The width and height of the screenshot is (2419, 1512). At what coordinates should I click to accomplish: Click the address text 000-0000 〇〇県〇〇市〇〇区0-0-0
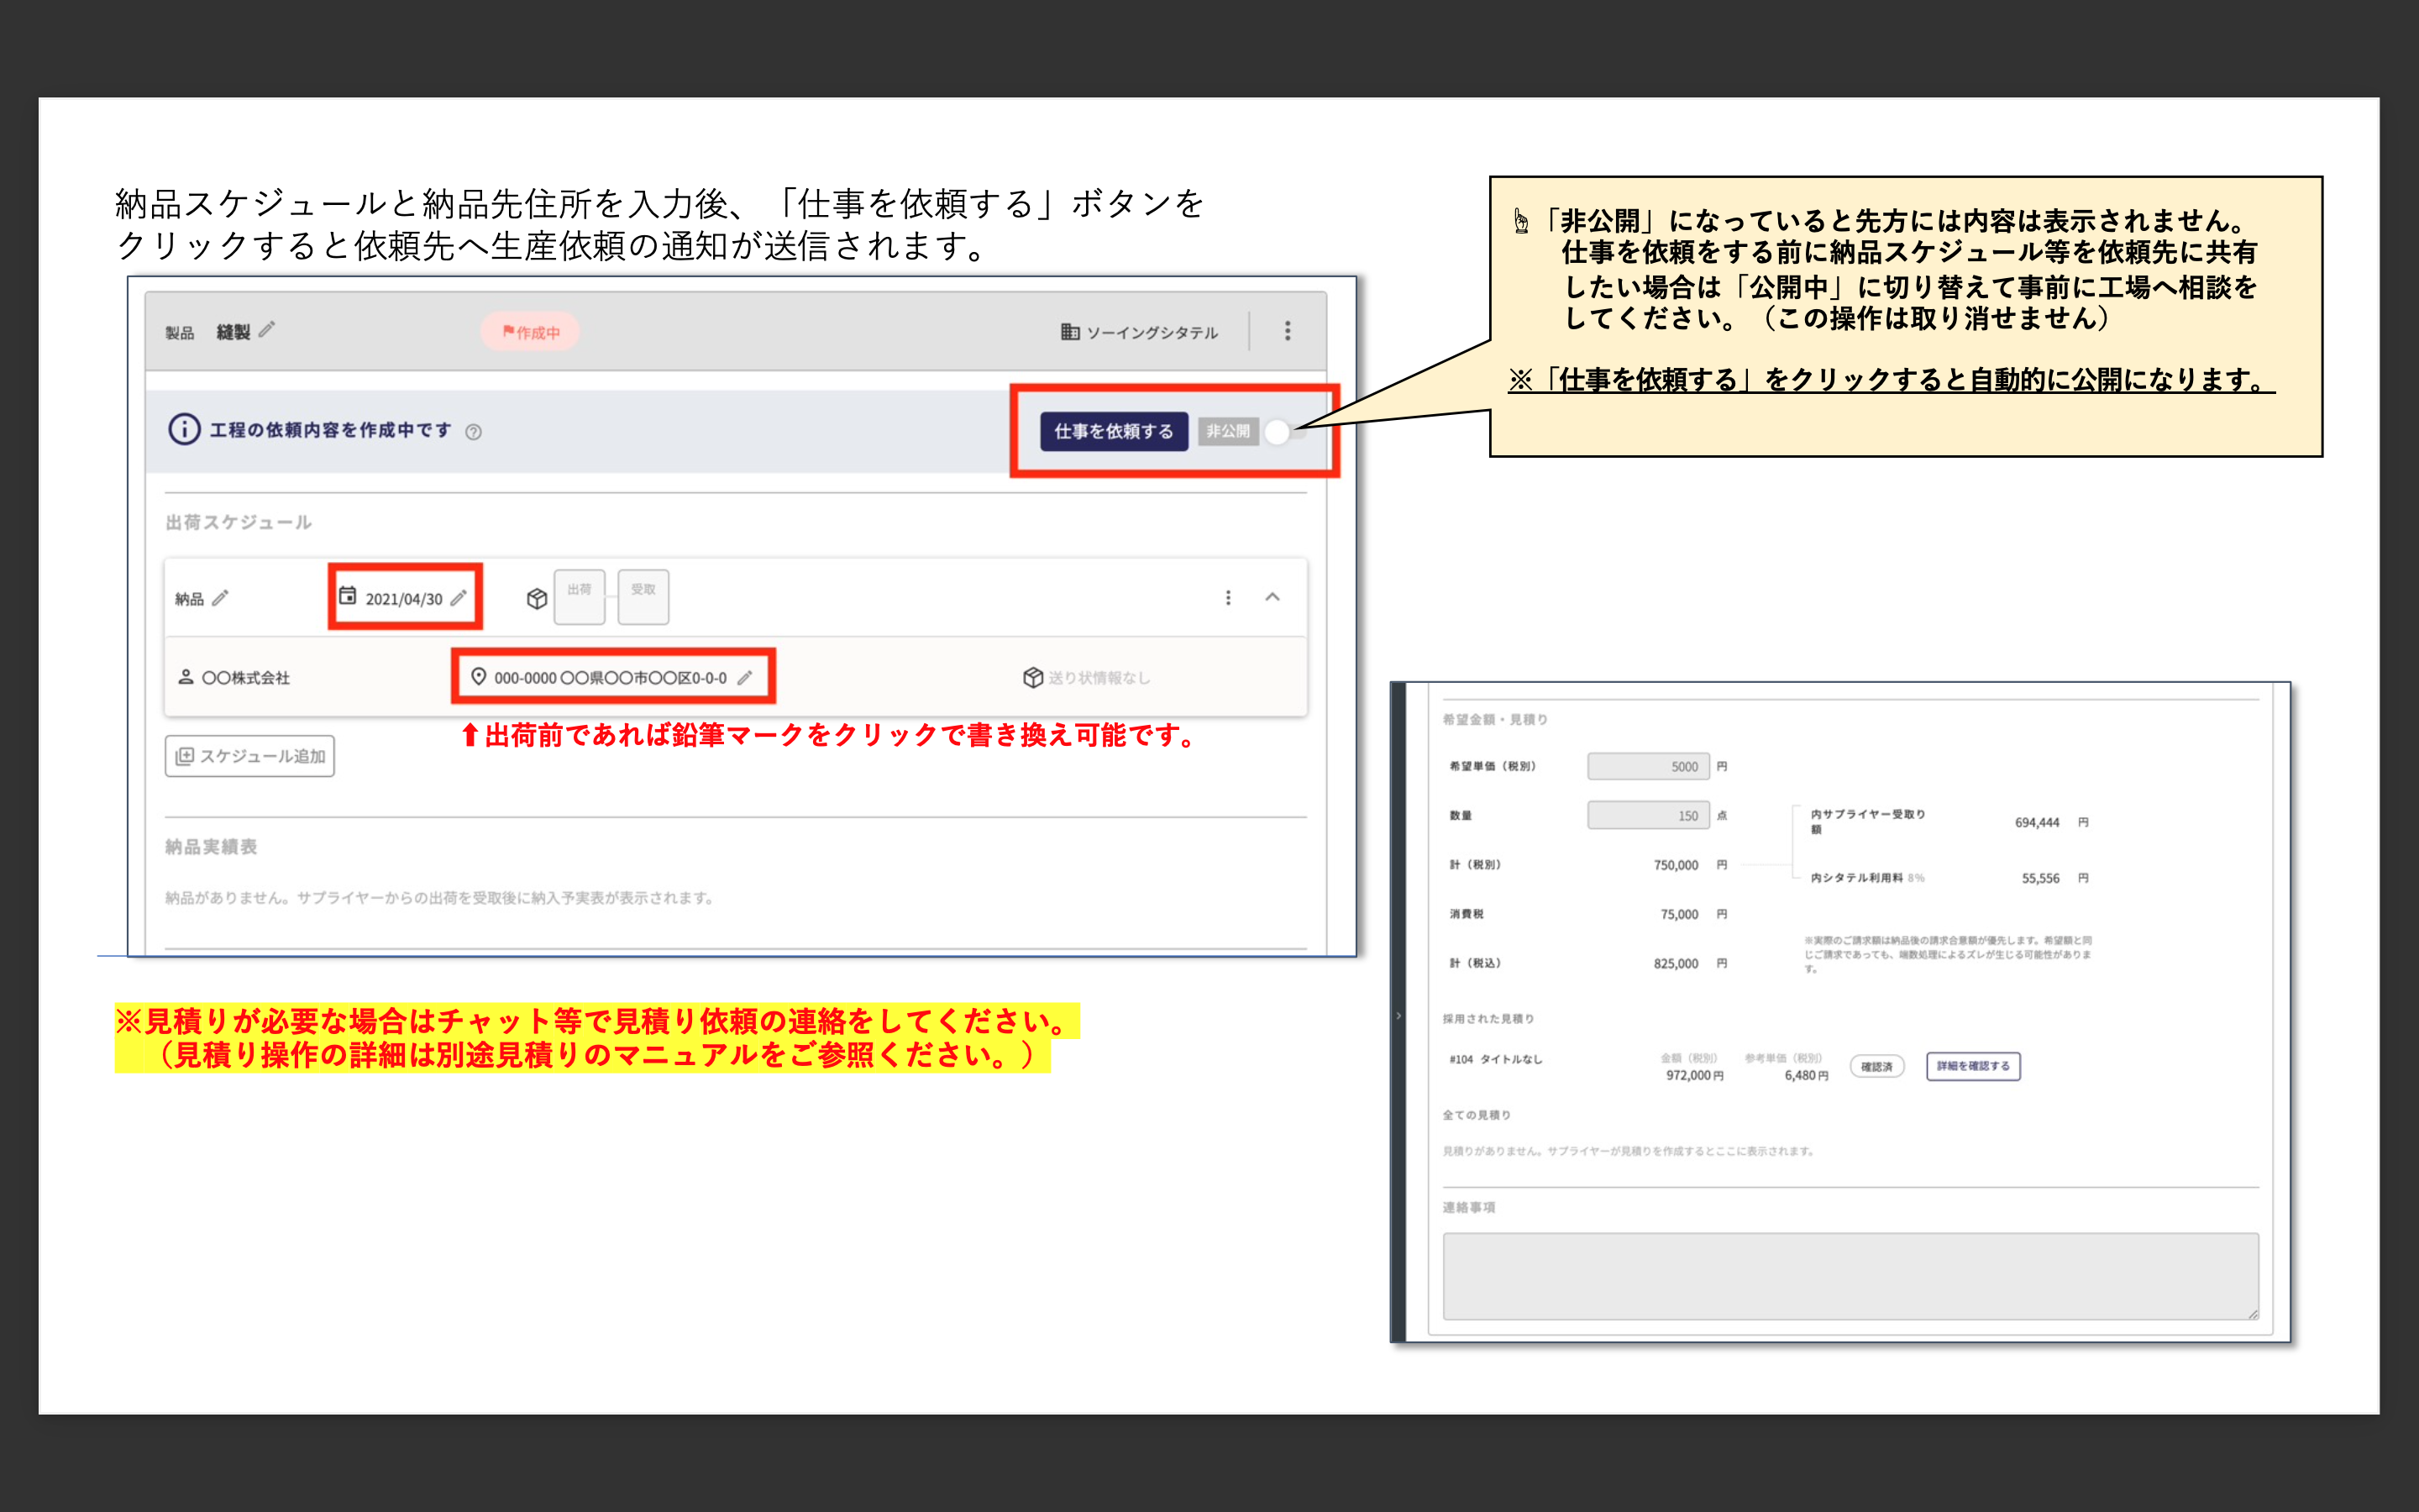tap(611, 678)
